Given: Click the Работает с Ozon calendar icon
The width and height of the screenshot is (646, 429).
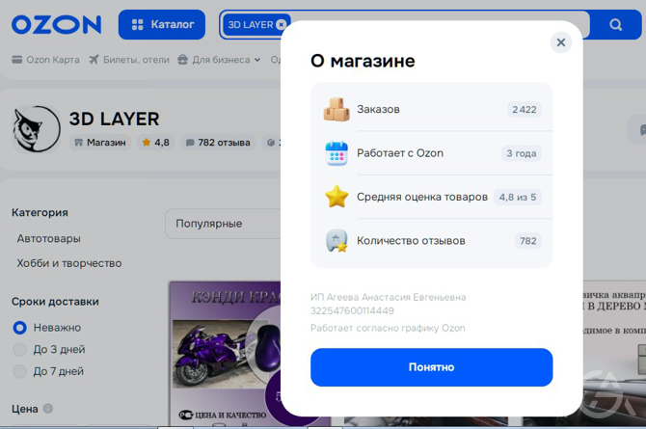Looking at the screenshot, I should click(x=336, y=153).
